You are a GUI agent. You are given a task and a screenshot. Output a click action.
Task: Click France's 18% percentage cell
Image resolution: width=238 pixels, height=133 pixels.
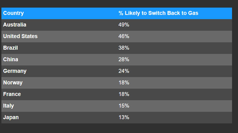tap(124, 94)
